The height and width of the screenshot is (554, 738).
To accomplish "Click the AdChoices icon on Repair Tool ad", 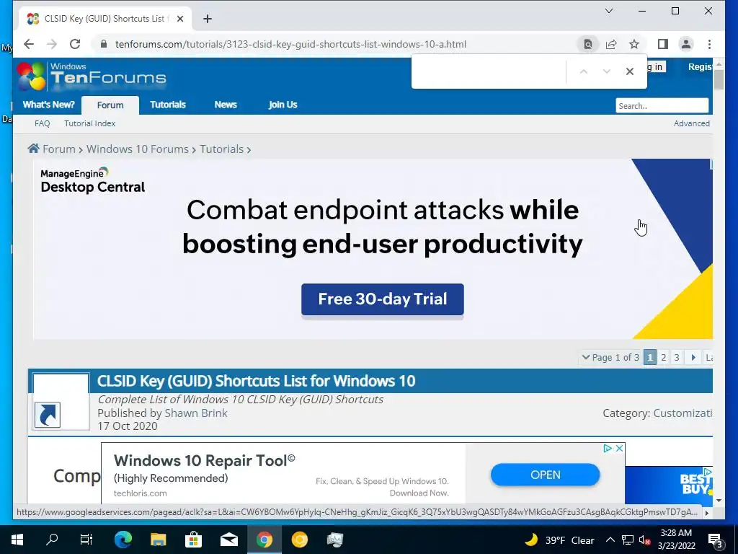I will click(608, 448).
